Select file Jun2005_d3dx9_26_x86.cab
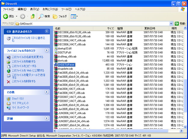The image size is (188, 139). click(73, 109)
